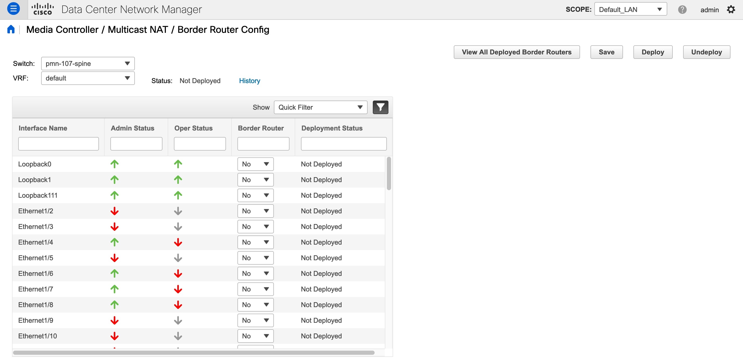The height and width of the screenshot is (360, 743).
Task: Click View All Deployed Border Routers button
Action: tap(517, 52)
